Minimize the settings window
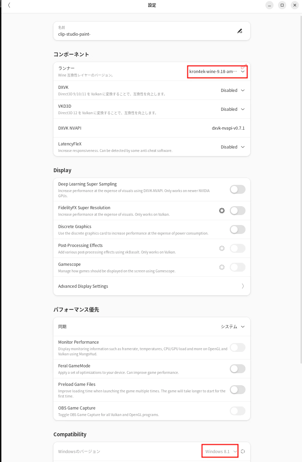This screenshot has width=302, height=462. tap(269, 5)
